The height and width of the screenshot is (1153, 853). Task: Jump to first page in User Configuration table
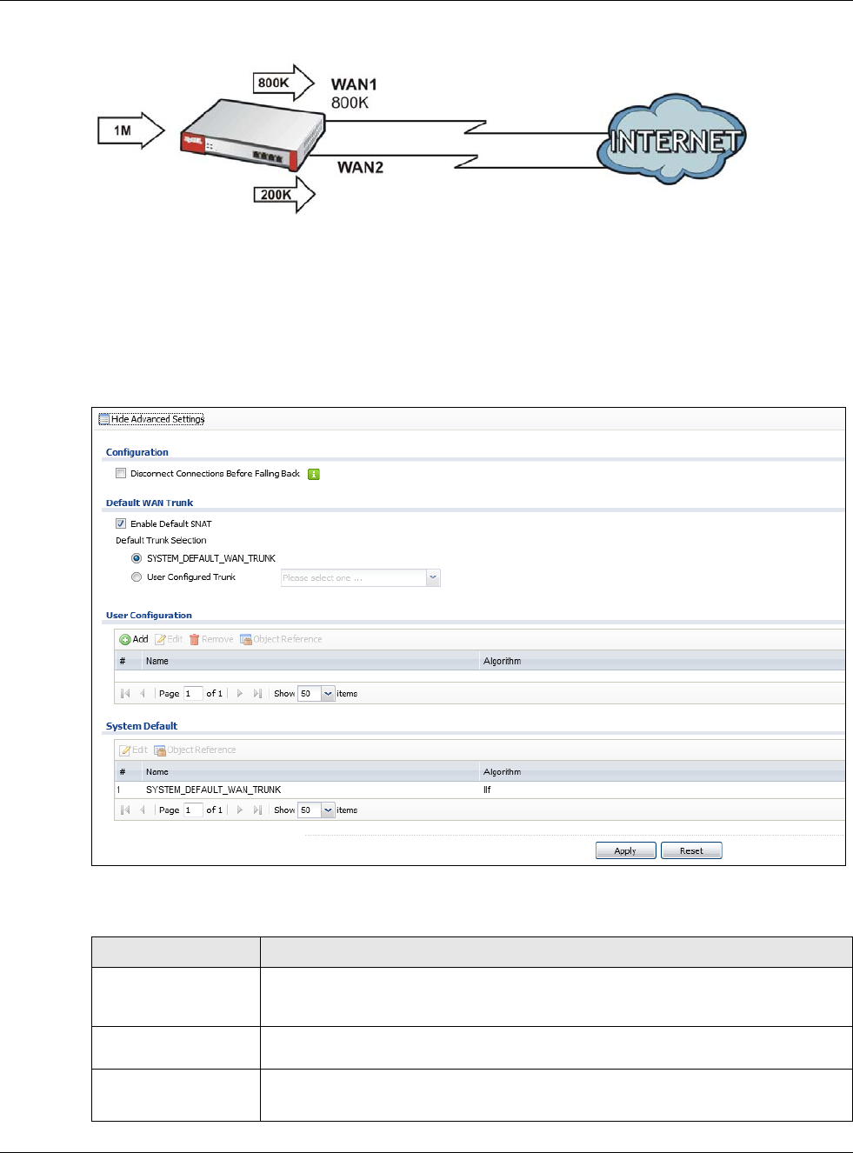[x=125, y=693]
